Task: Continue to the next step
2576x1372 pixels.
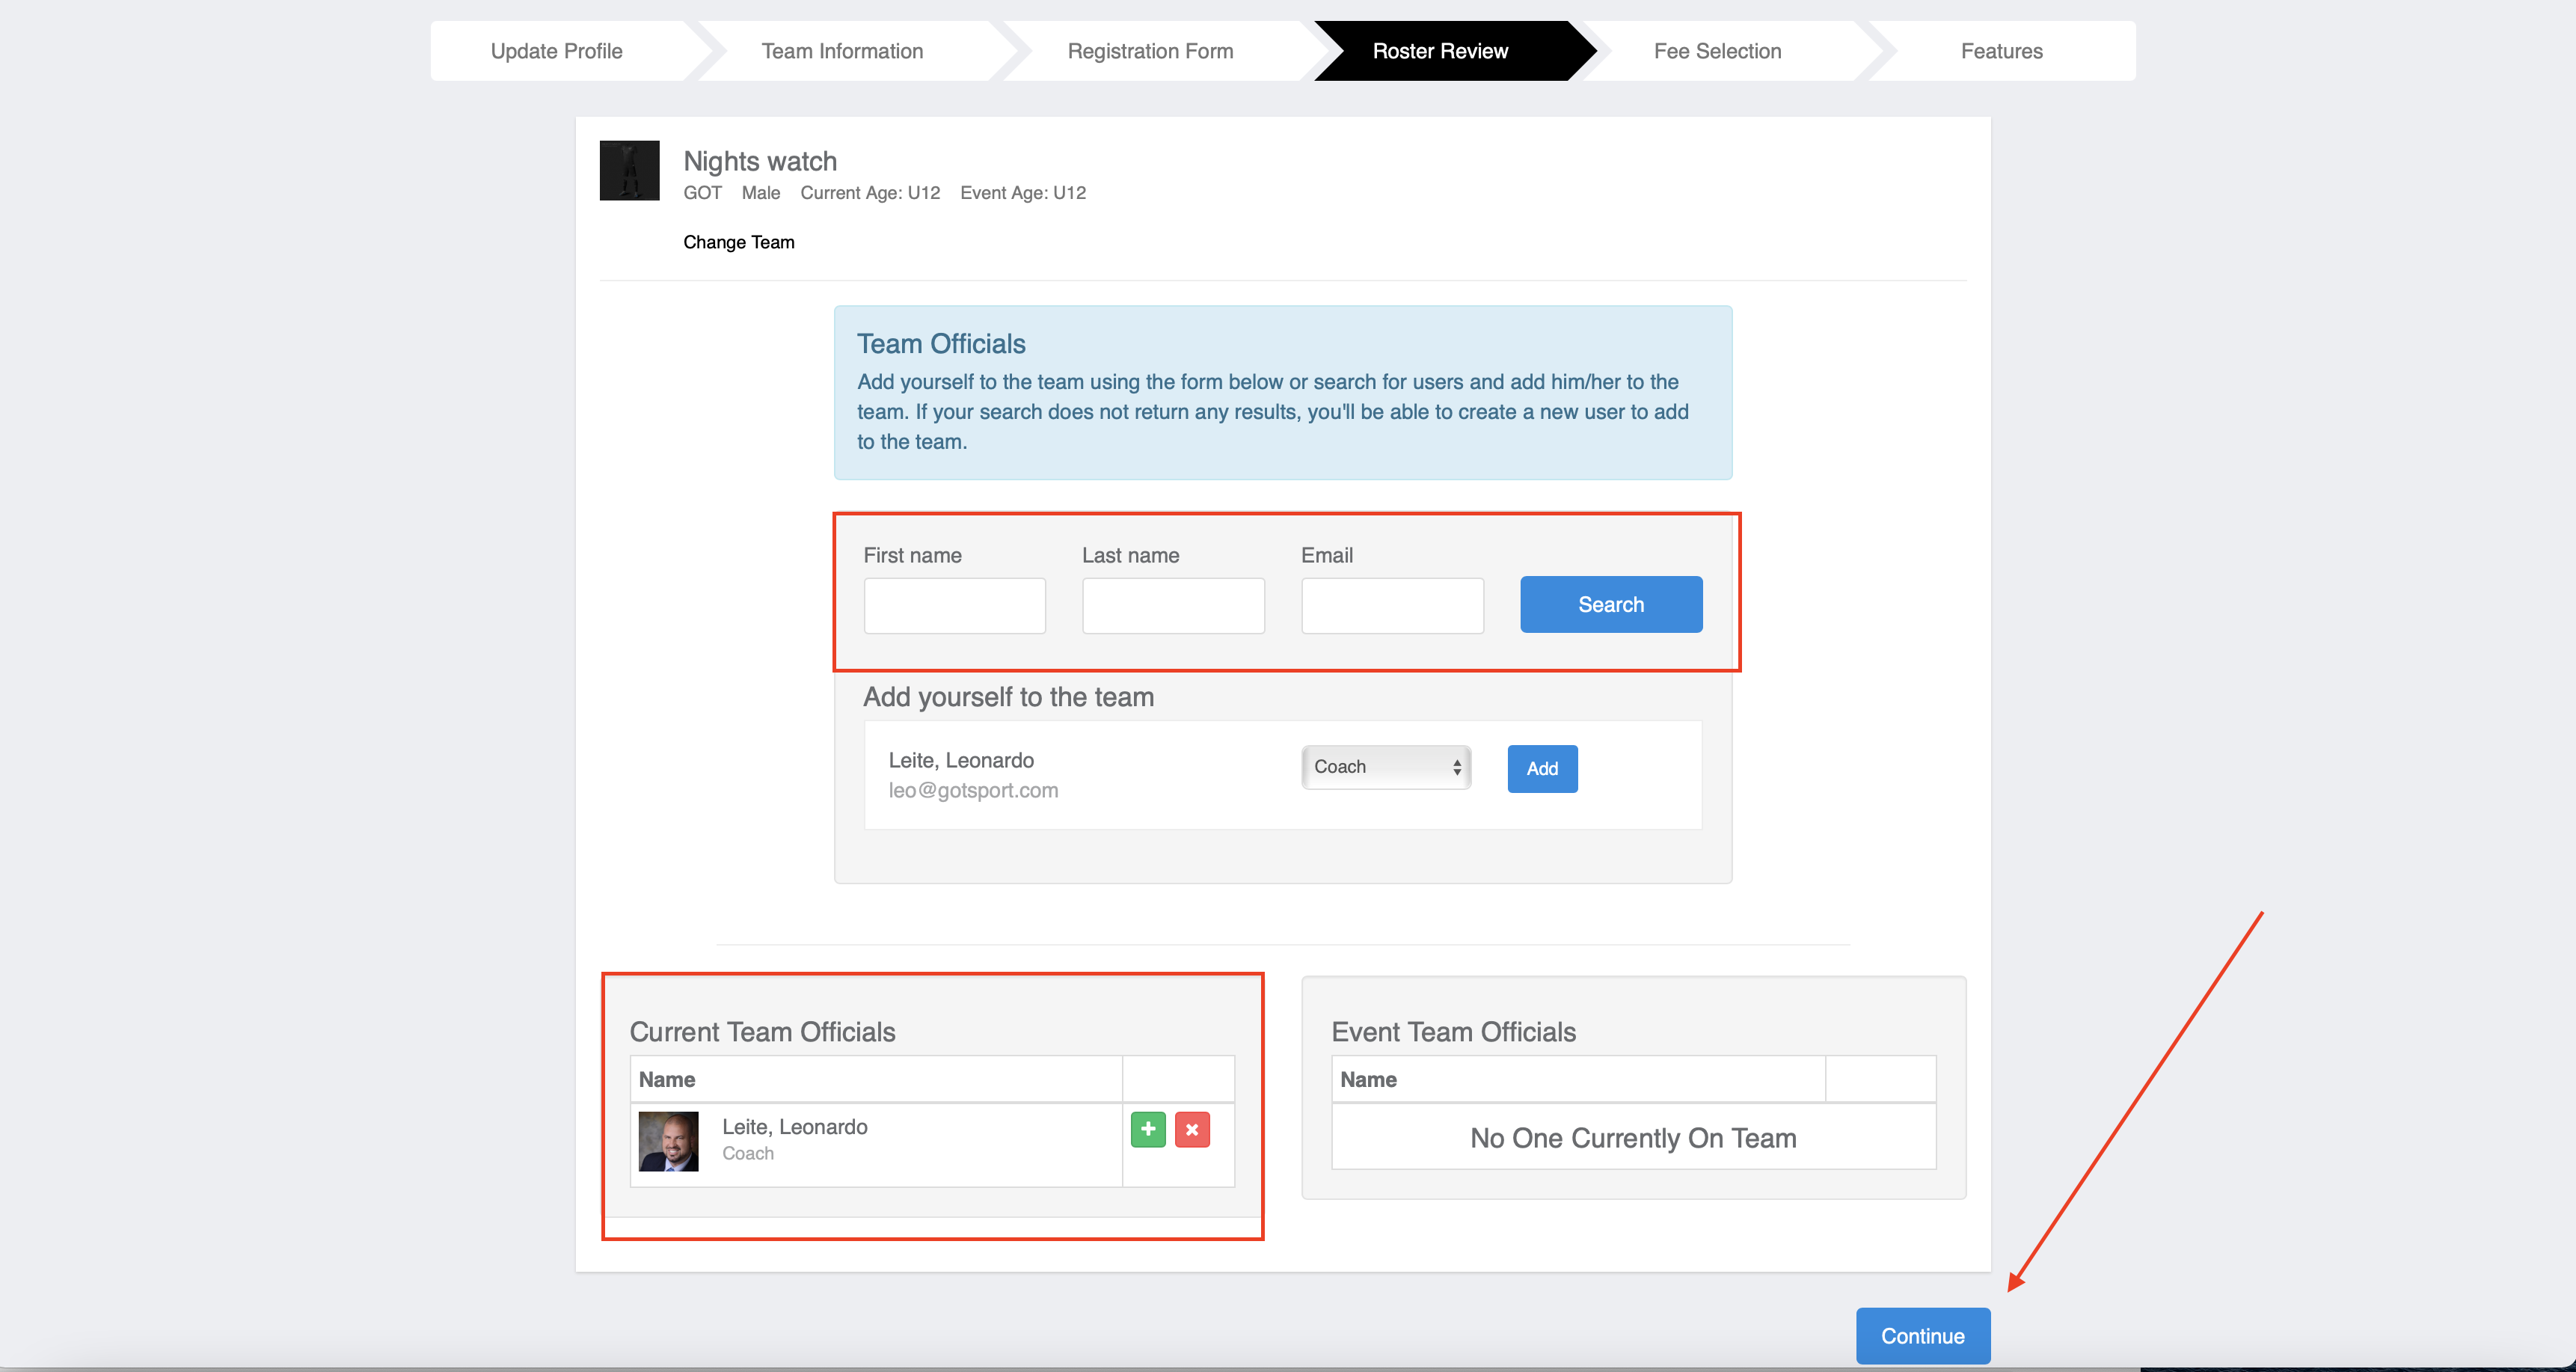Action: [1922, 1336]
